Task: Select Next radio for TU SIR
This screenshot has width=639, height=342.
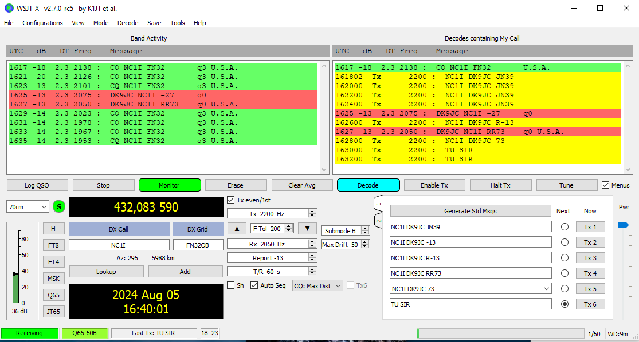Action: (x=564, y=304)
